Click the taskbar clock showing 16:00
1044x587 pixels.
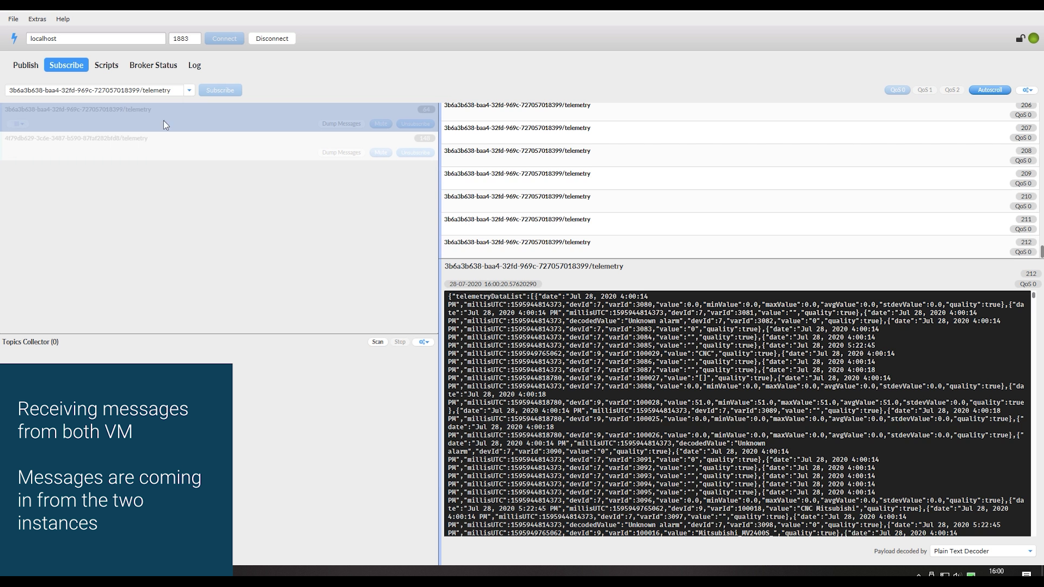tap(996, 571)
